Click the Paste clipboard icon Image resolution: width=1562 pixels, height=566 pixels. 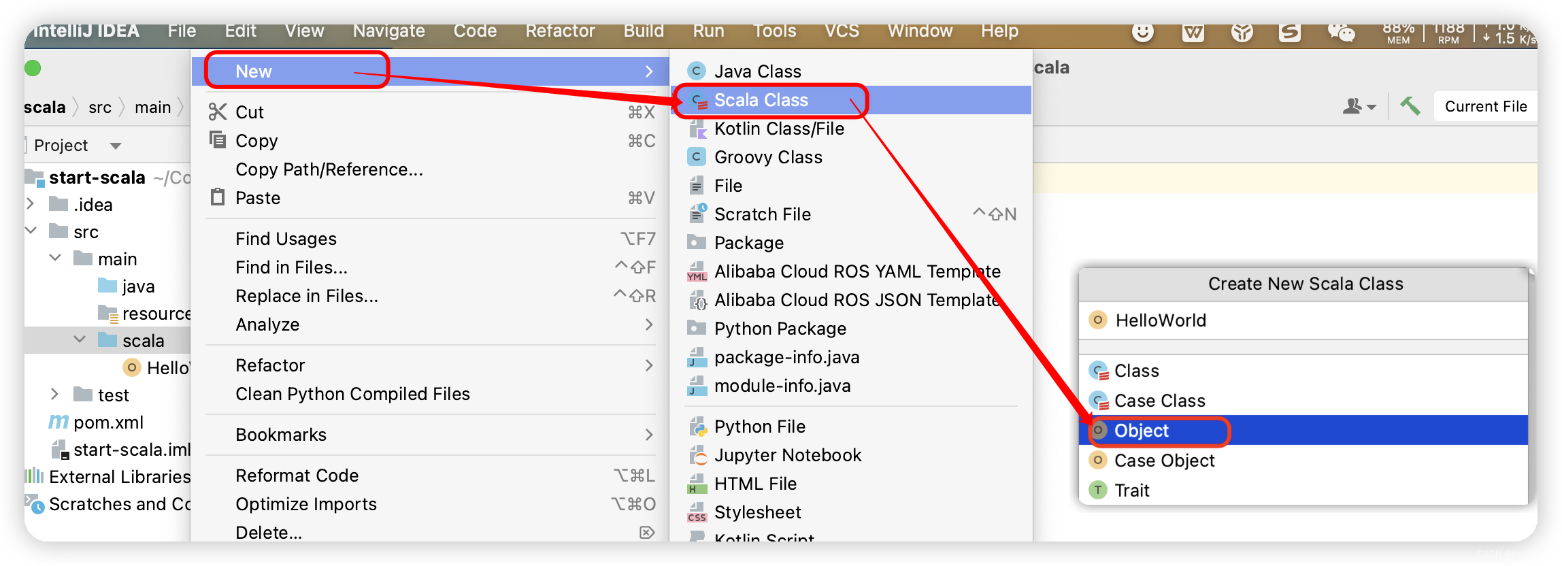tap(217, 197)
